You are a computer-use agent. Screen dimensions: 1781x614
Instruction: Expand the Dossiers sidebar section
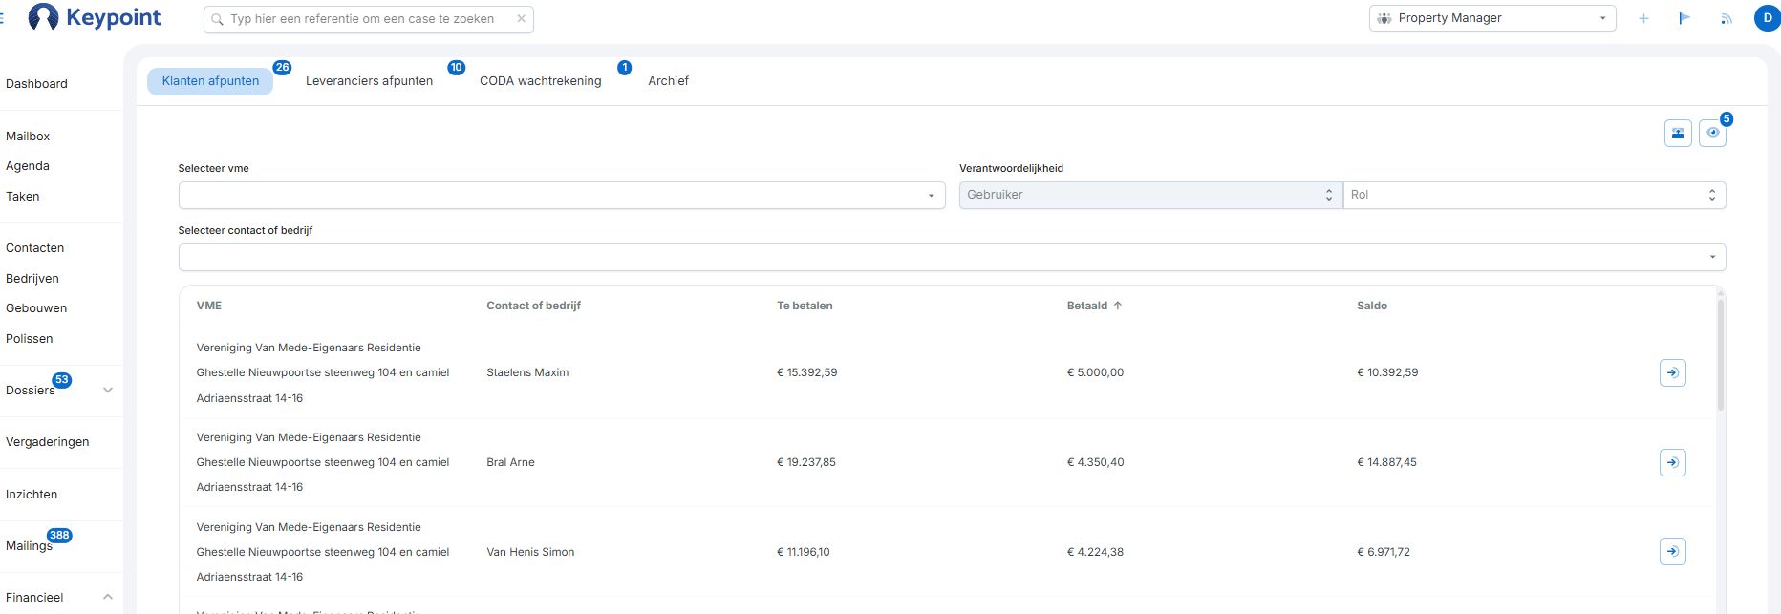click(x=108, y=390)
